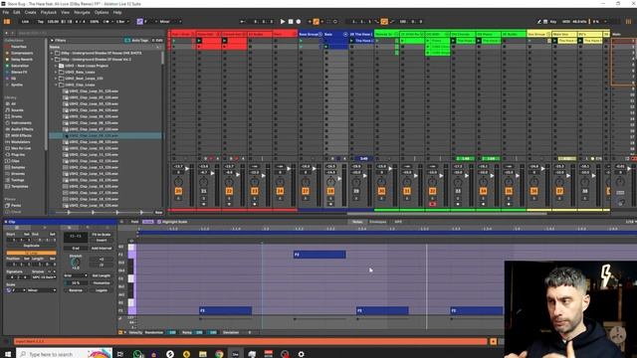Click the transport Stop button

tap(291, 22)
